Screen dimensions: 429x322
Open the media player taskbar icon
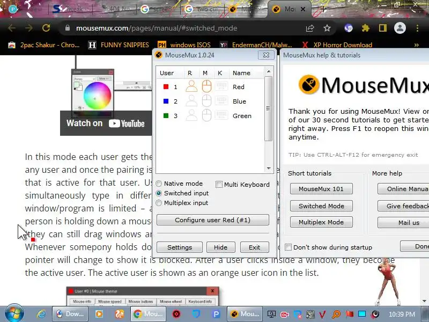(x=99, y=314)
